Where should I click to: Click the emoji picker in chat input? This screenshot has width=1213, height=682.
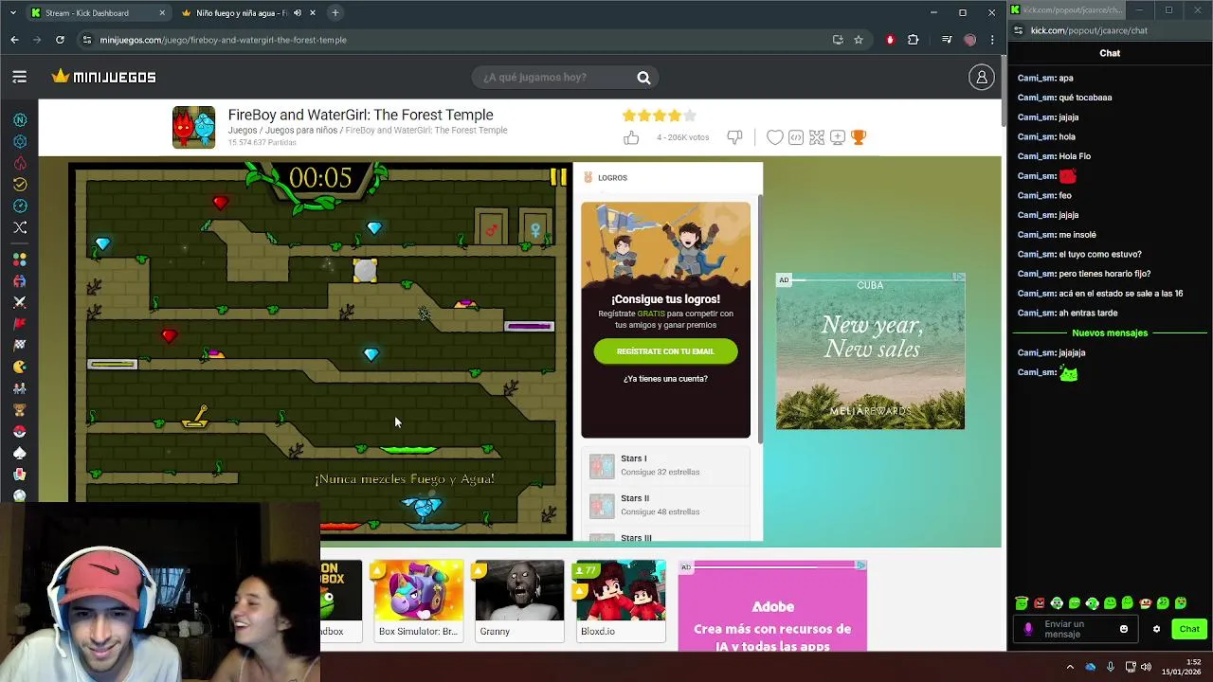(x=1124, y=629)
